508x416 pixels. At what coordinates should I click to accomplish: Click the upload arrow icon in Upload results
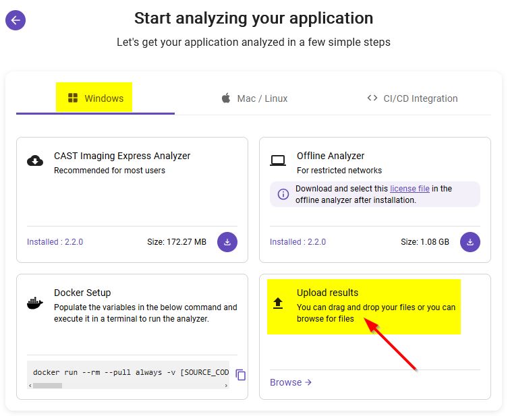click(x=278, y=303)
